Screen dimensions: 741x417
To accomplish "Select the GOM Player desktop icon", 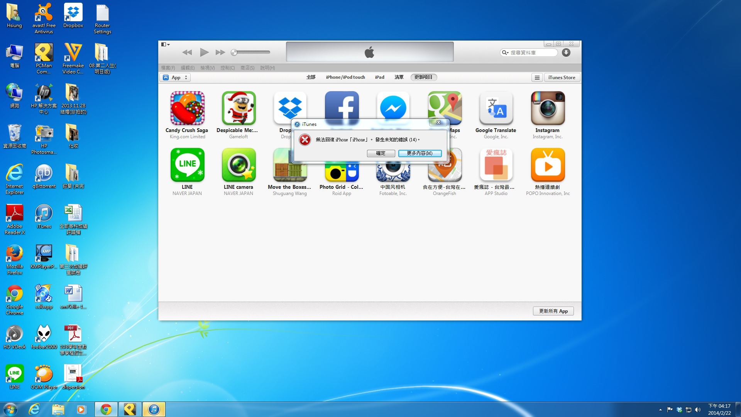I will tap(44, 377).
